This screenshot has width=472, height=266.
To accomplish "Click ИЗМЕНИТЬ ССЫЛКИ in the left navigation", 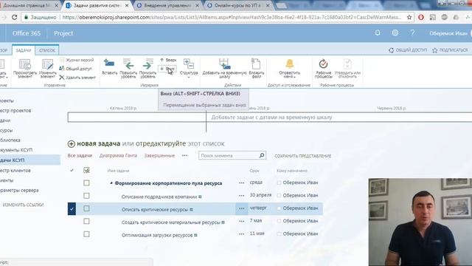I will tap(23, 205).
